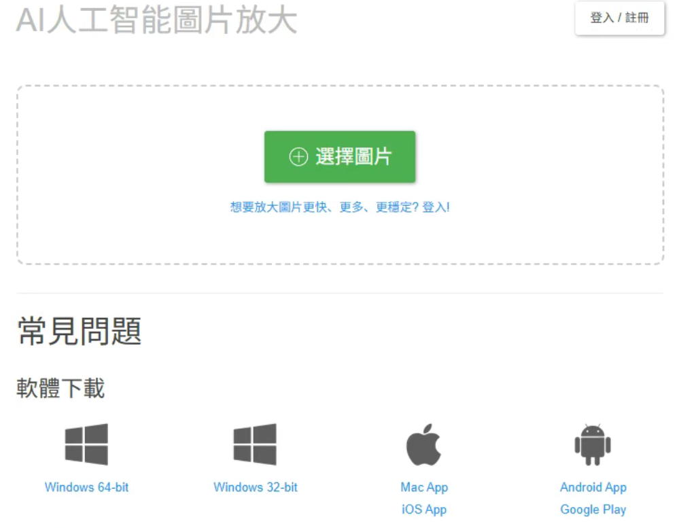The width and height of the screenshot is (679, 528).
Task: Click the dashed image upload drop area
Action: point(341,175)
